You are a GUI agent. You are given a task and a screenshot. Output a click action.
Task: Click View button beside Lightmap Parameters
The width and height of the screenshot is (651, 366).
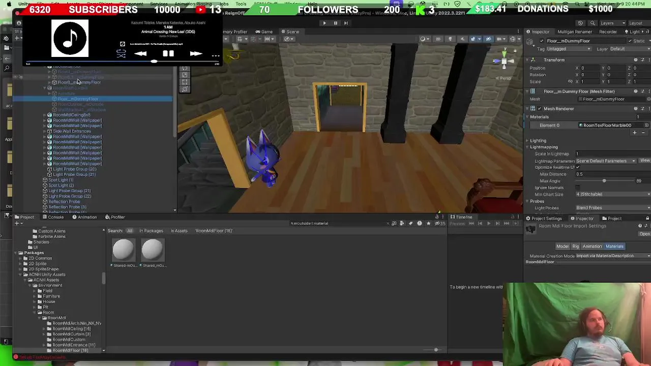click(644, 161)
